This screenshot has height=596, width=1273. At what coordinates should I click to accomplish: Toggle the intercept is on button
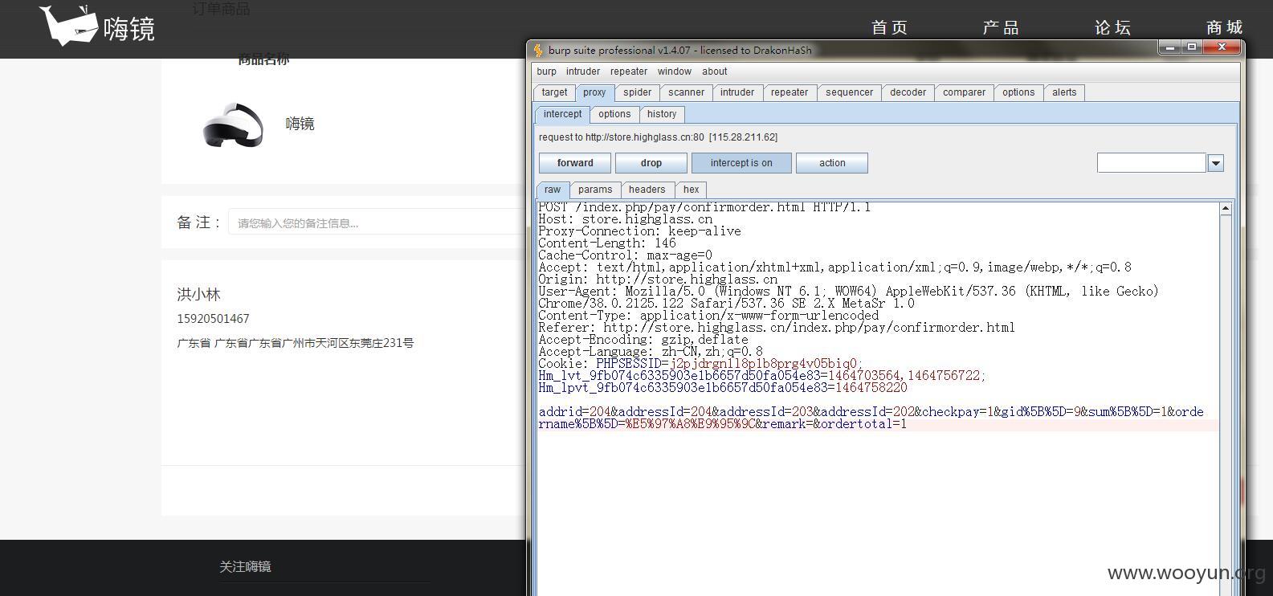741,163
